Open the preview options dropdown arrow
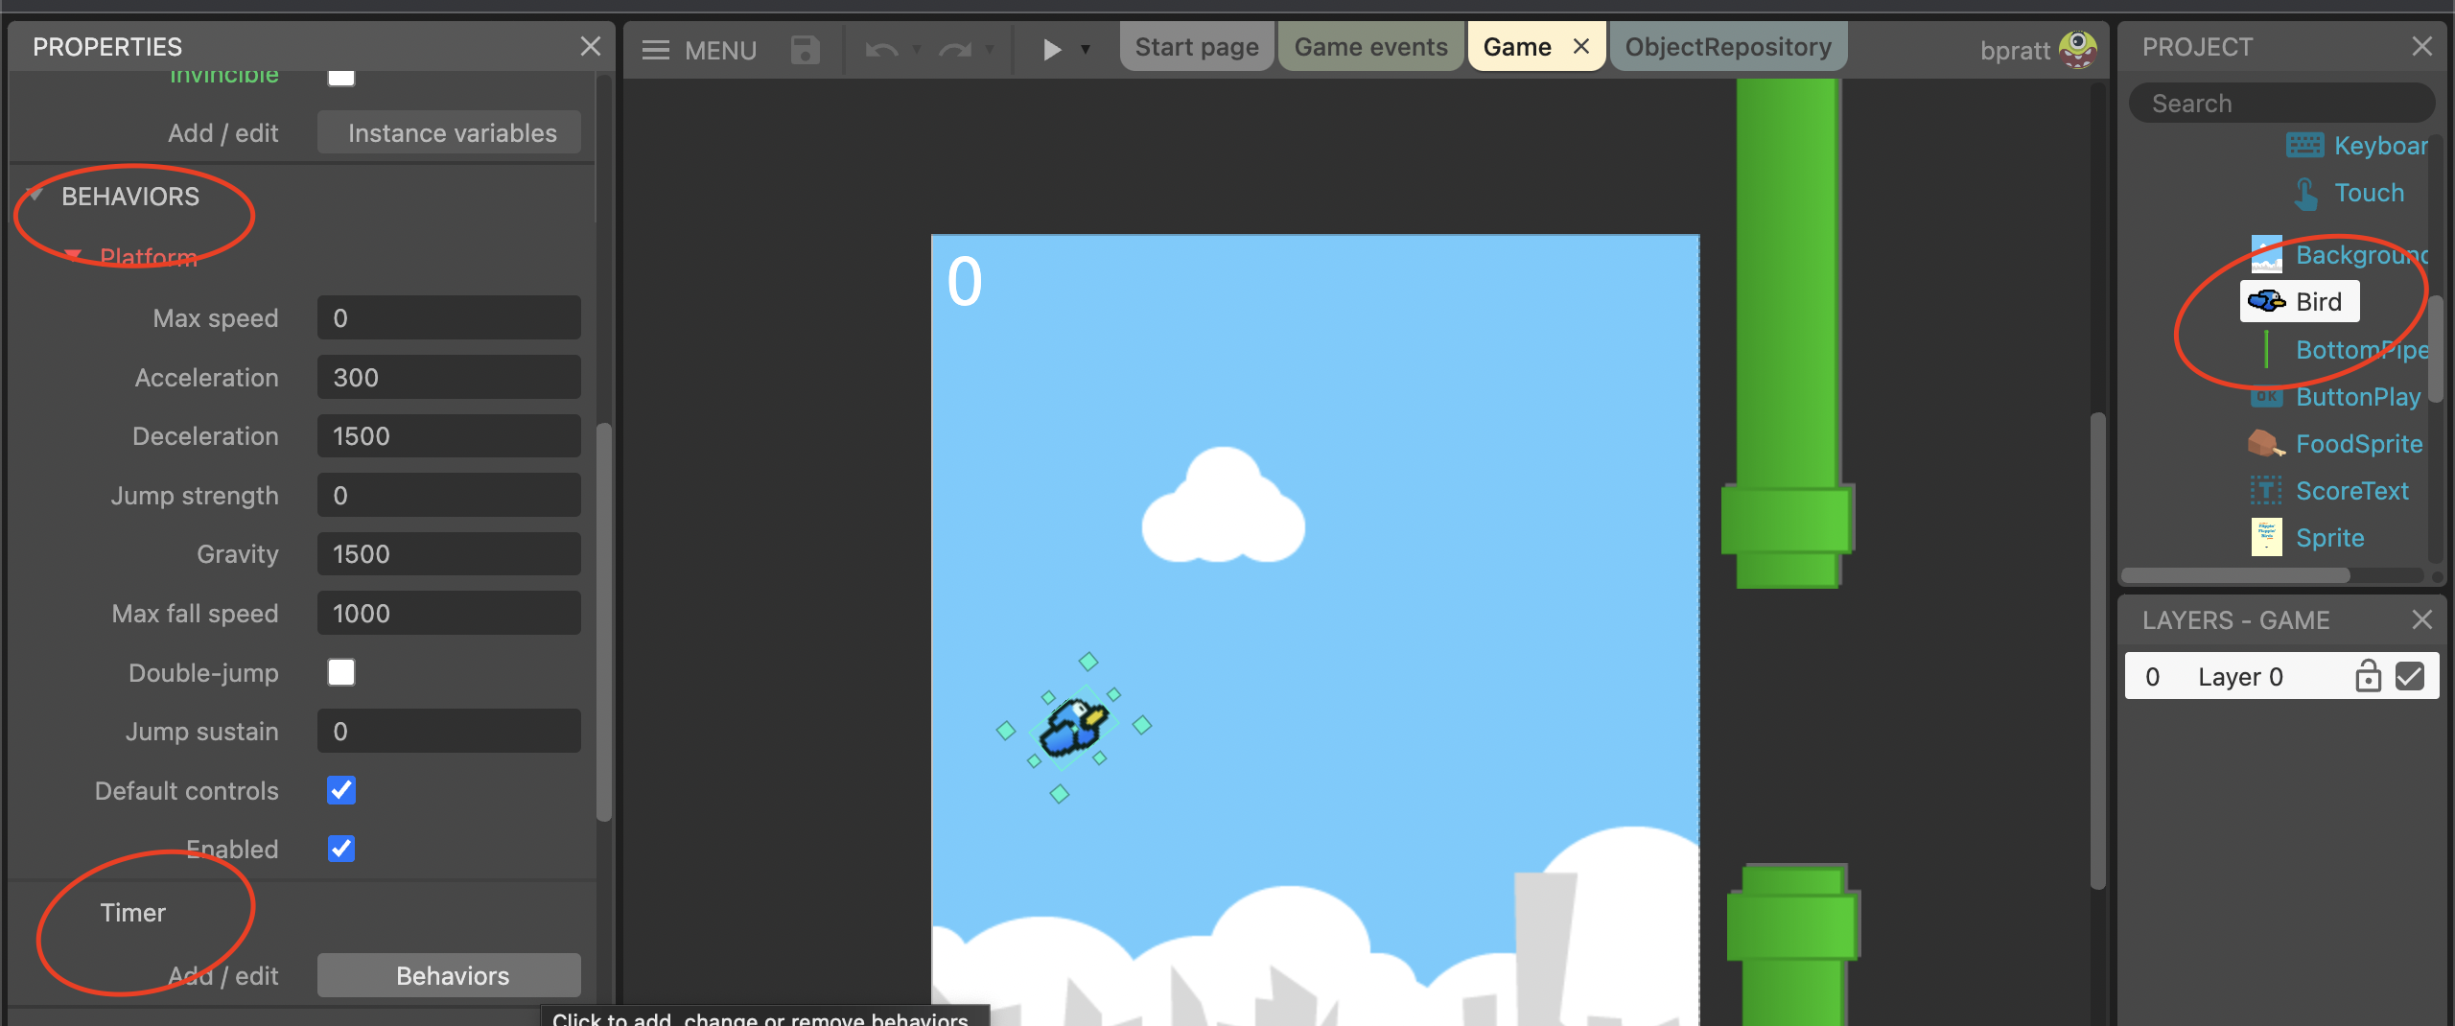Viewport: 2455px width, 1026px height. 1086,49
